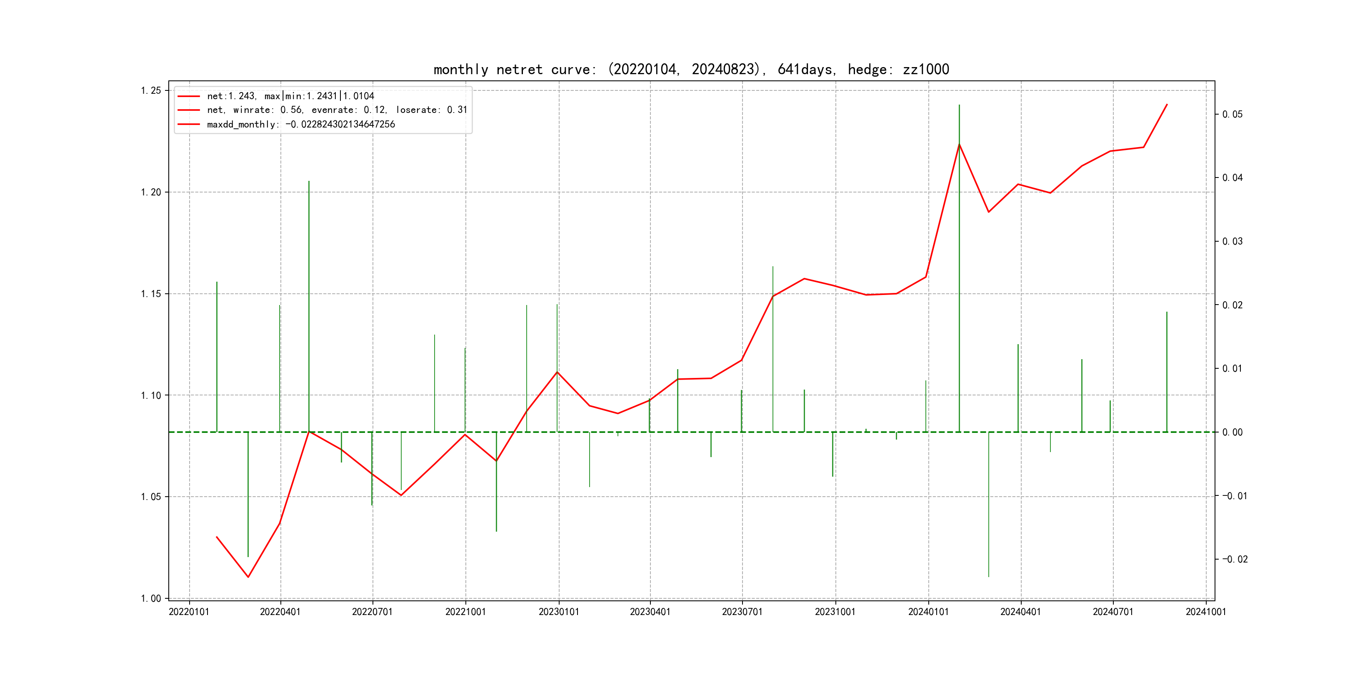This screenshot has width=1350, height=675.
Task: Click the left y-axis label 1.00
Action: [x=151, y=598]
